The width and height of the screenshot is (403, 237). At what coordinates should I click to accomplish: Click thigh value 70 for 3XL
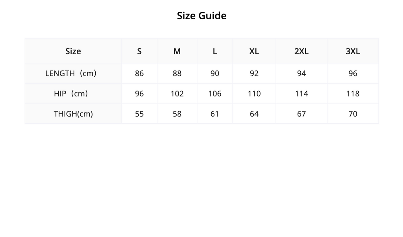click(x=353, y=114)
